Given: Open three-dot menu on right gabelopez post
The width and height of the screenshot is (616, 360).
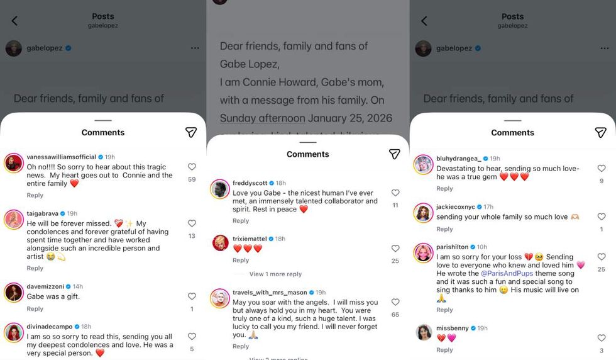Looking at the screenshot, I should [x=604, y=48].
